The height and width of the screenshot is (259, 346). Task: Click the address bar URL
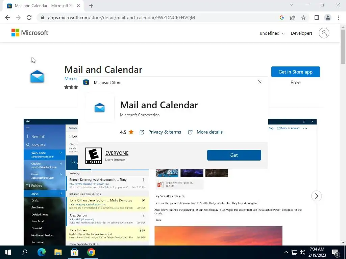point(121,18)
